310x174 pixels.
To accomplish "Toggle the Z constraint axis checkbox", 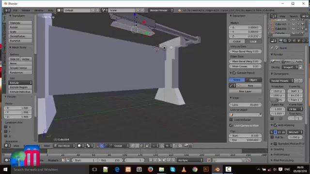I will point(6,136).
